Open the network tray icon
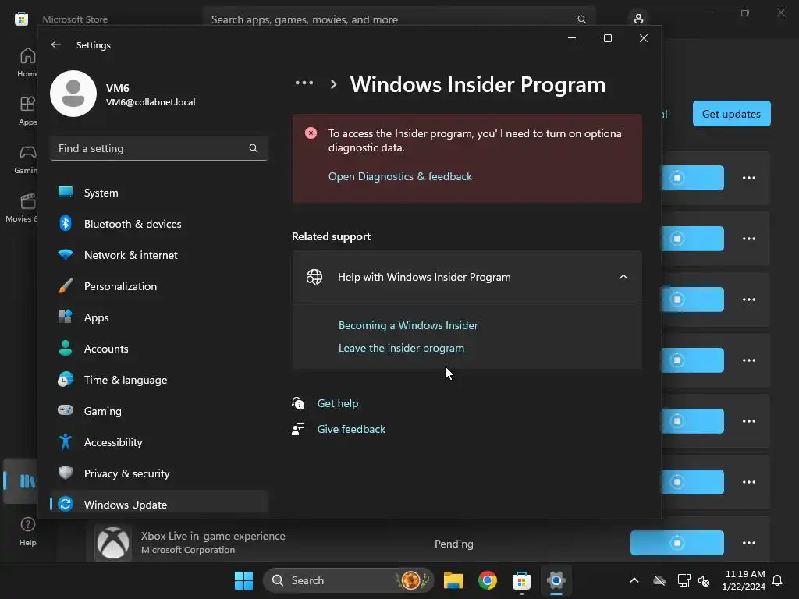This screenshot has height=599, width=799. 684,580
